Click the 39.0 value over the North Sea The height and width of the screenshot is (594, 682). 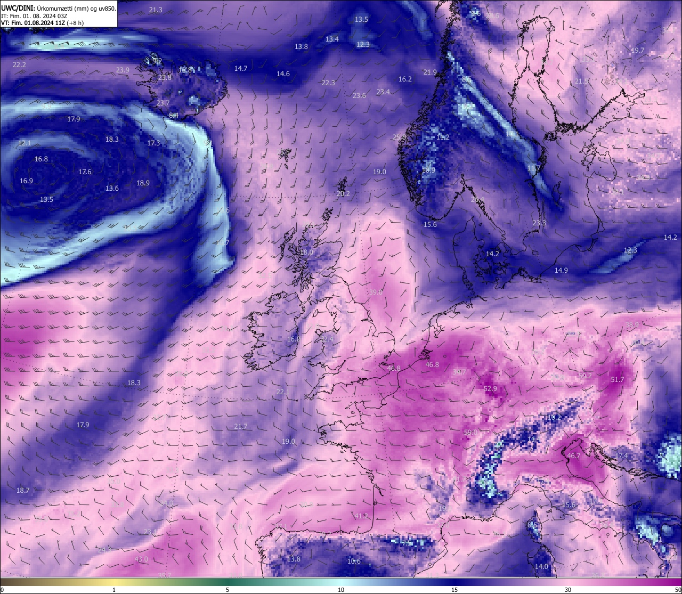click(x=375, y=292)
